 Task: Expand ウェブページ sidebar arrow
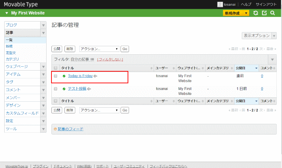point(43,67)
